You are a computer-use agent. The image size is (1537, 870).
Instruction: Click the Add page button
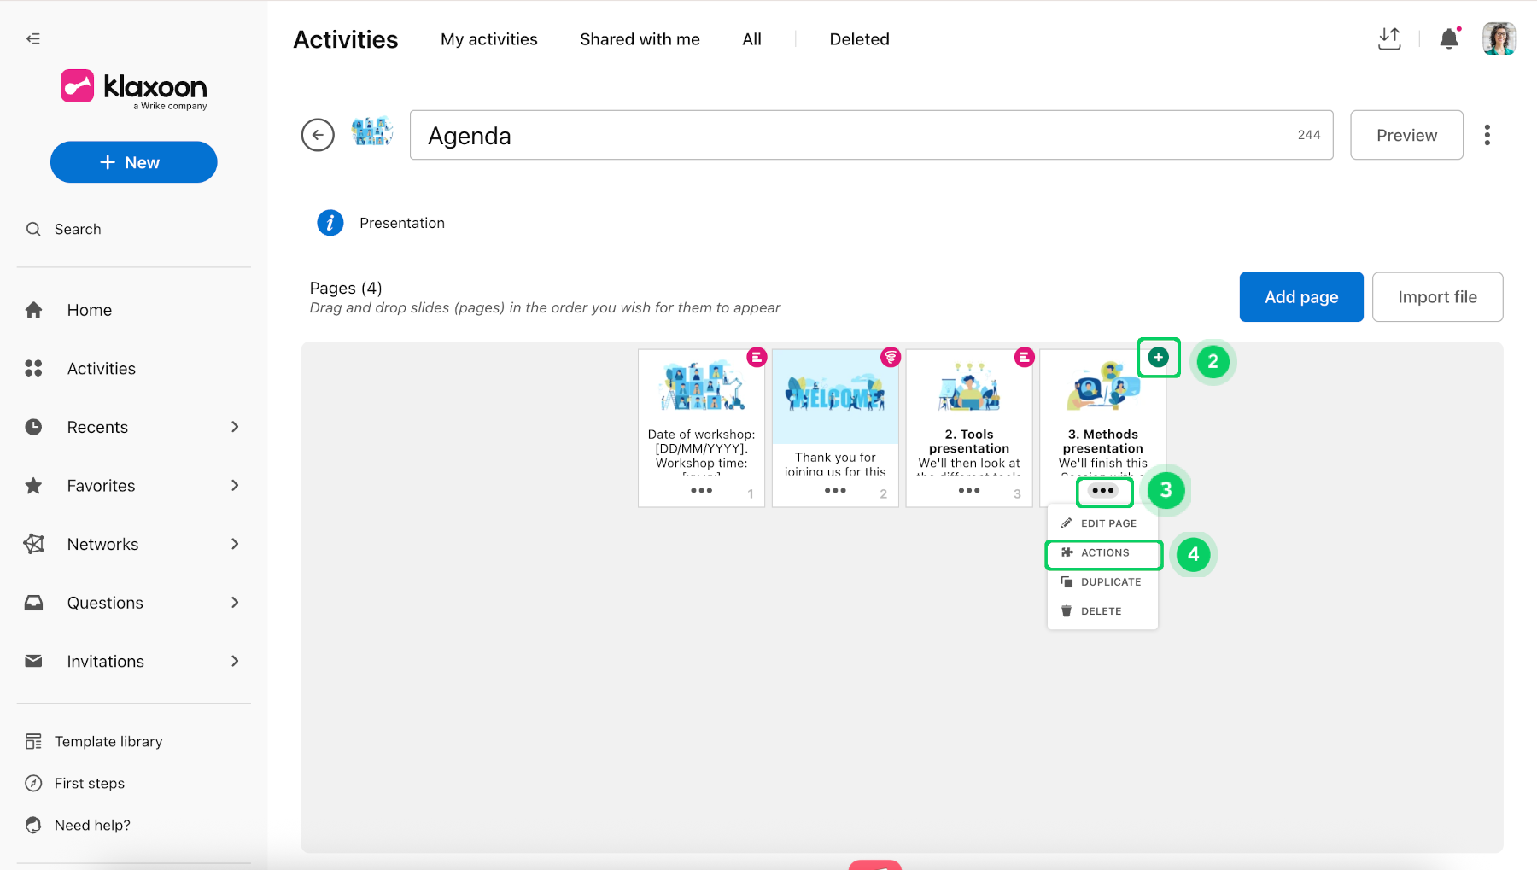click(1301, 297)
